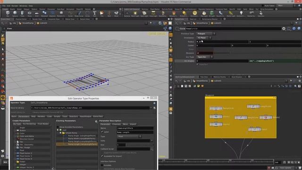Toggle the Invisible interface option checkbox
Image resolution: width=302 pixels, height=170 pixels.
pyautogui.click(x=102, y=165)
